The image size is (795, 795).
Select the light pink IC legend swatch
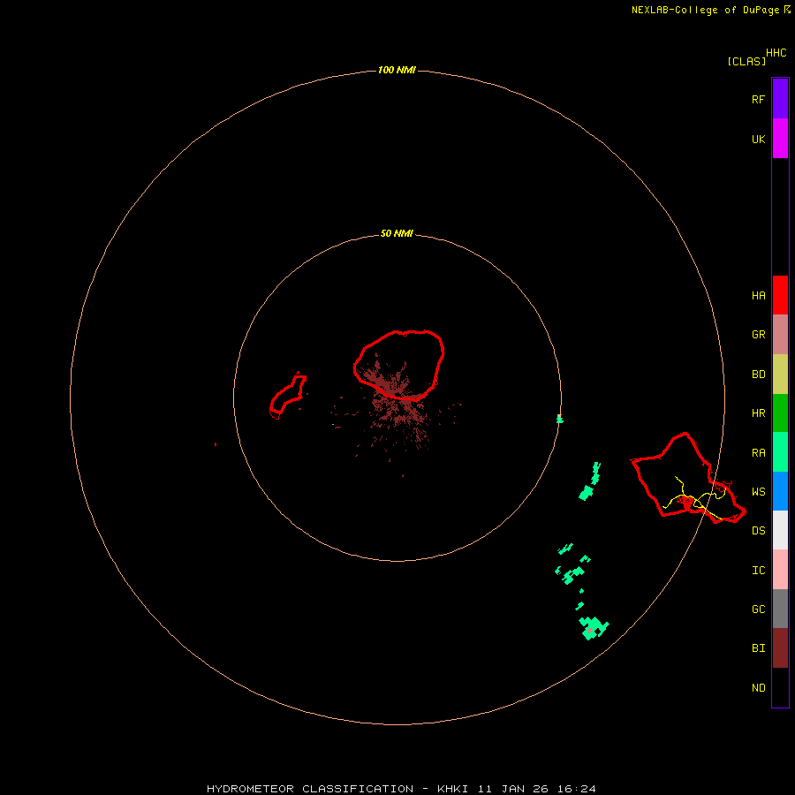780,570
